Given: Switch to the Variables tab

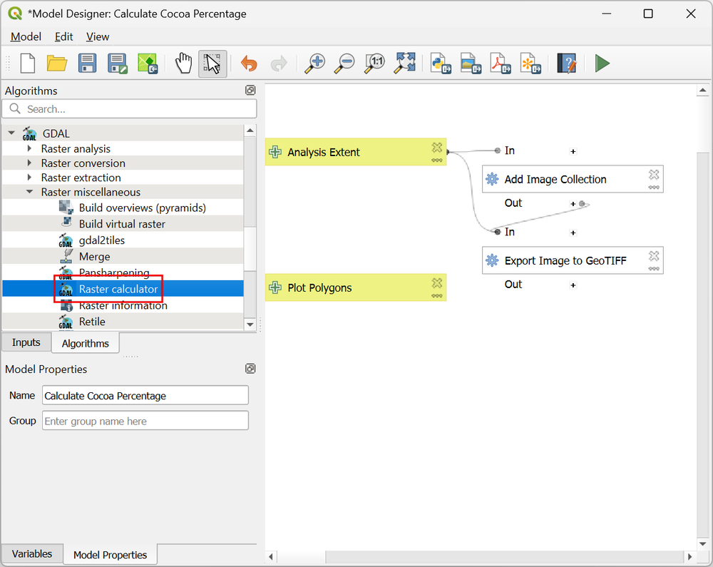Looking at the screenshot, I should [x=32, y=554].
